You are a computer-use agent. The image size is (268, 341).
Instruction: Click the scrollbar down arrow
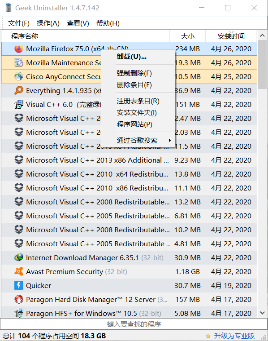click(262, 313)
